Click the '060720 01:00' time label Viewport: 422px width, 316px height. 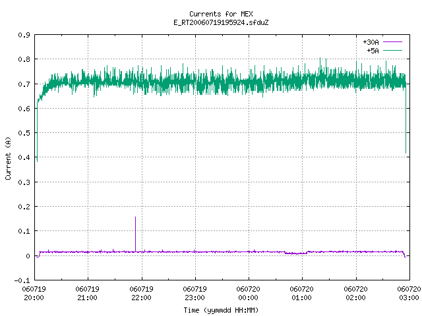pyautogui.click(x=301, y=294)
